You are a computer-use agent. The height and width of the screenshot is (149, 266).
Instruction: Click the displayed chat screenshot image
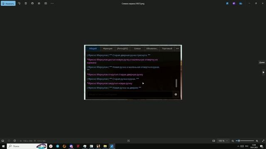point(133,72)
